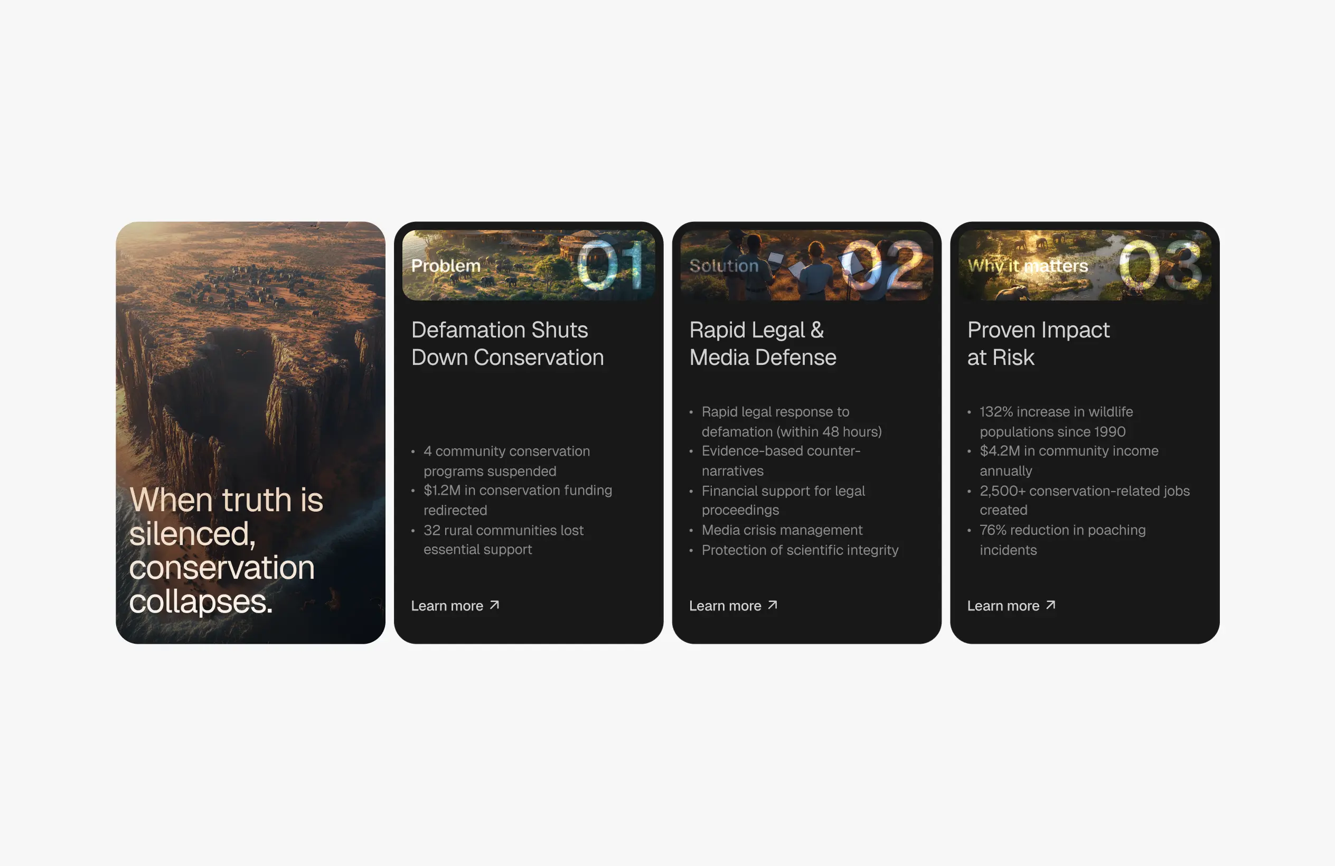Open Learn more link under Proven Impact card
1335x866 pixels.
pyautogui.click(x=1003, y=606)
